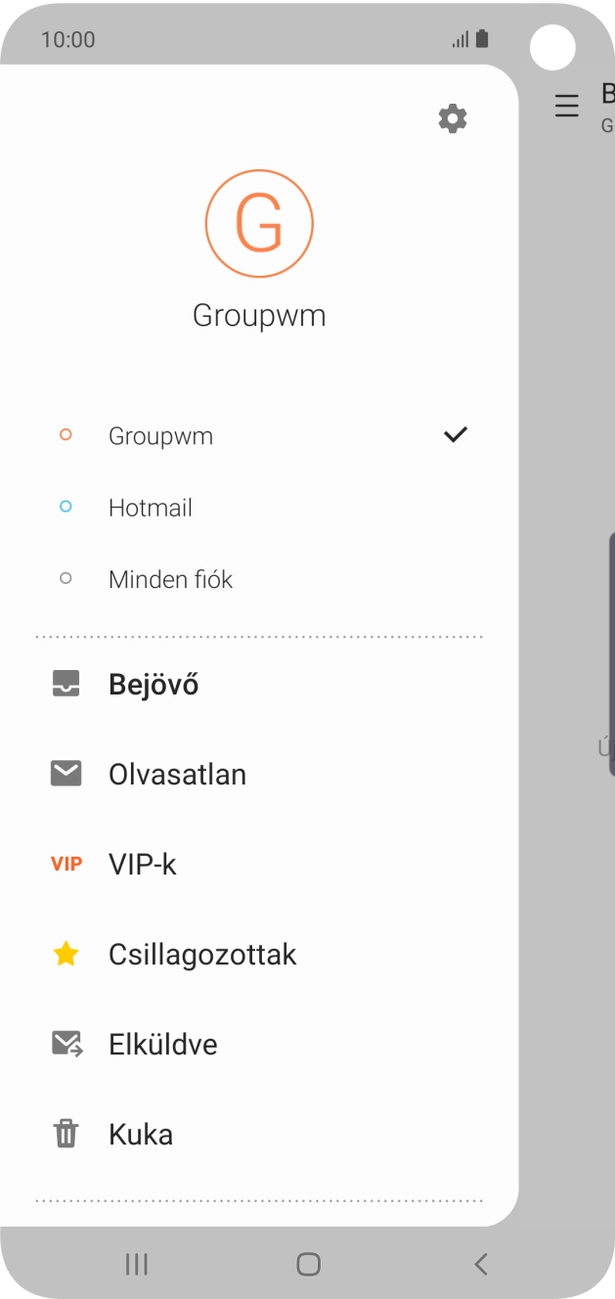This screenshot has width=615, height=1299.
Task: Select the Olvasatlan menu entry
Action: [x=177, y=773]
